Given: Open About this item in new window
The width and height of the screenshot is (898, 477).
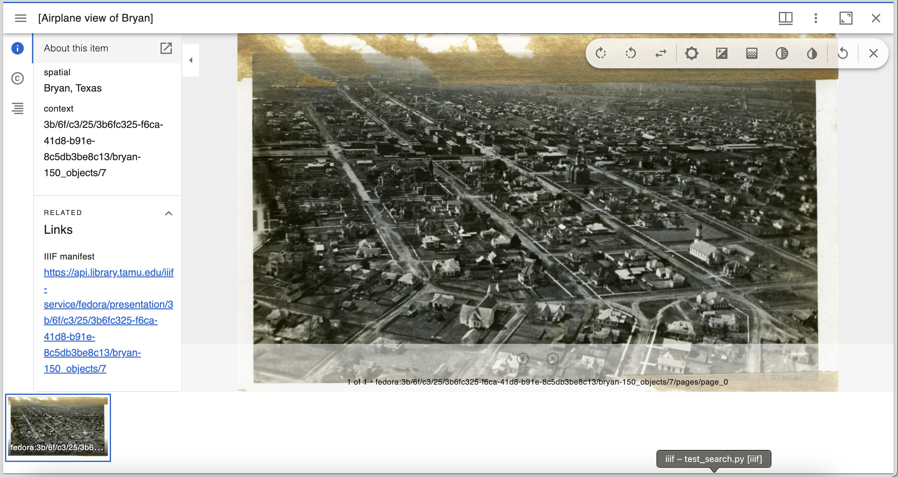Looking at the screenshot, I should 166,49.
